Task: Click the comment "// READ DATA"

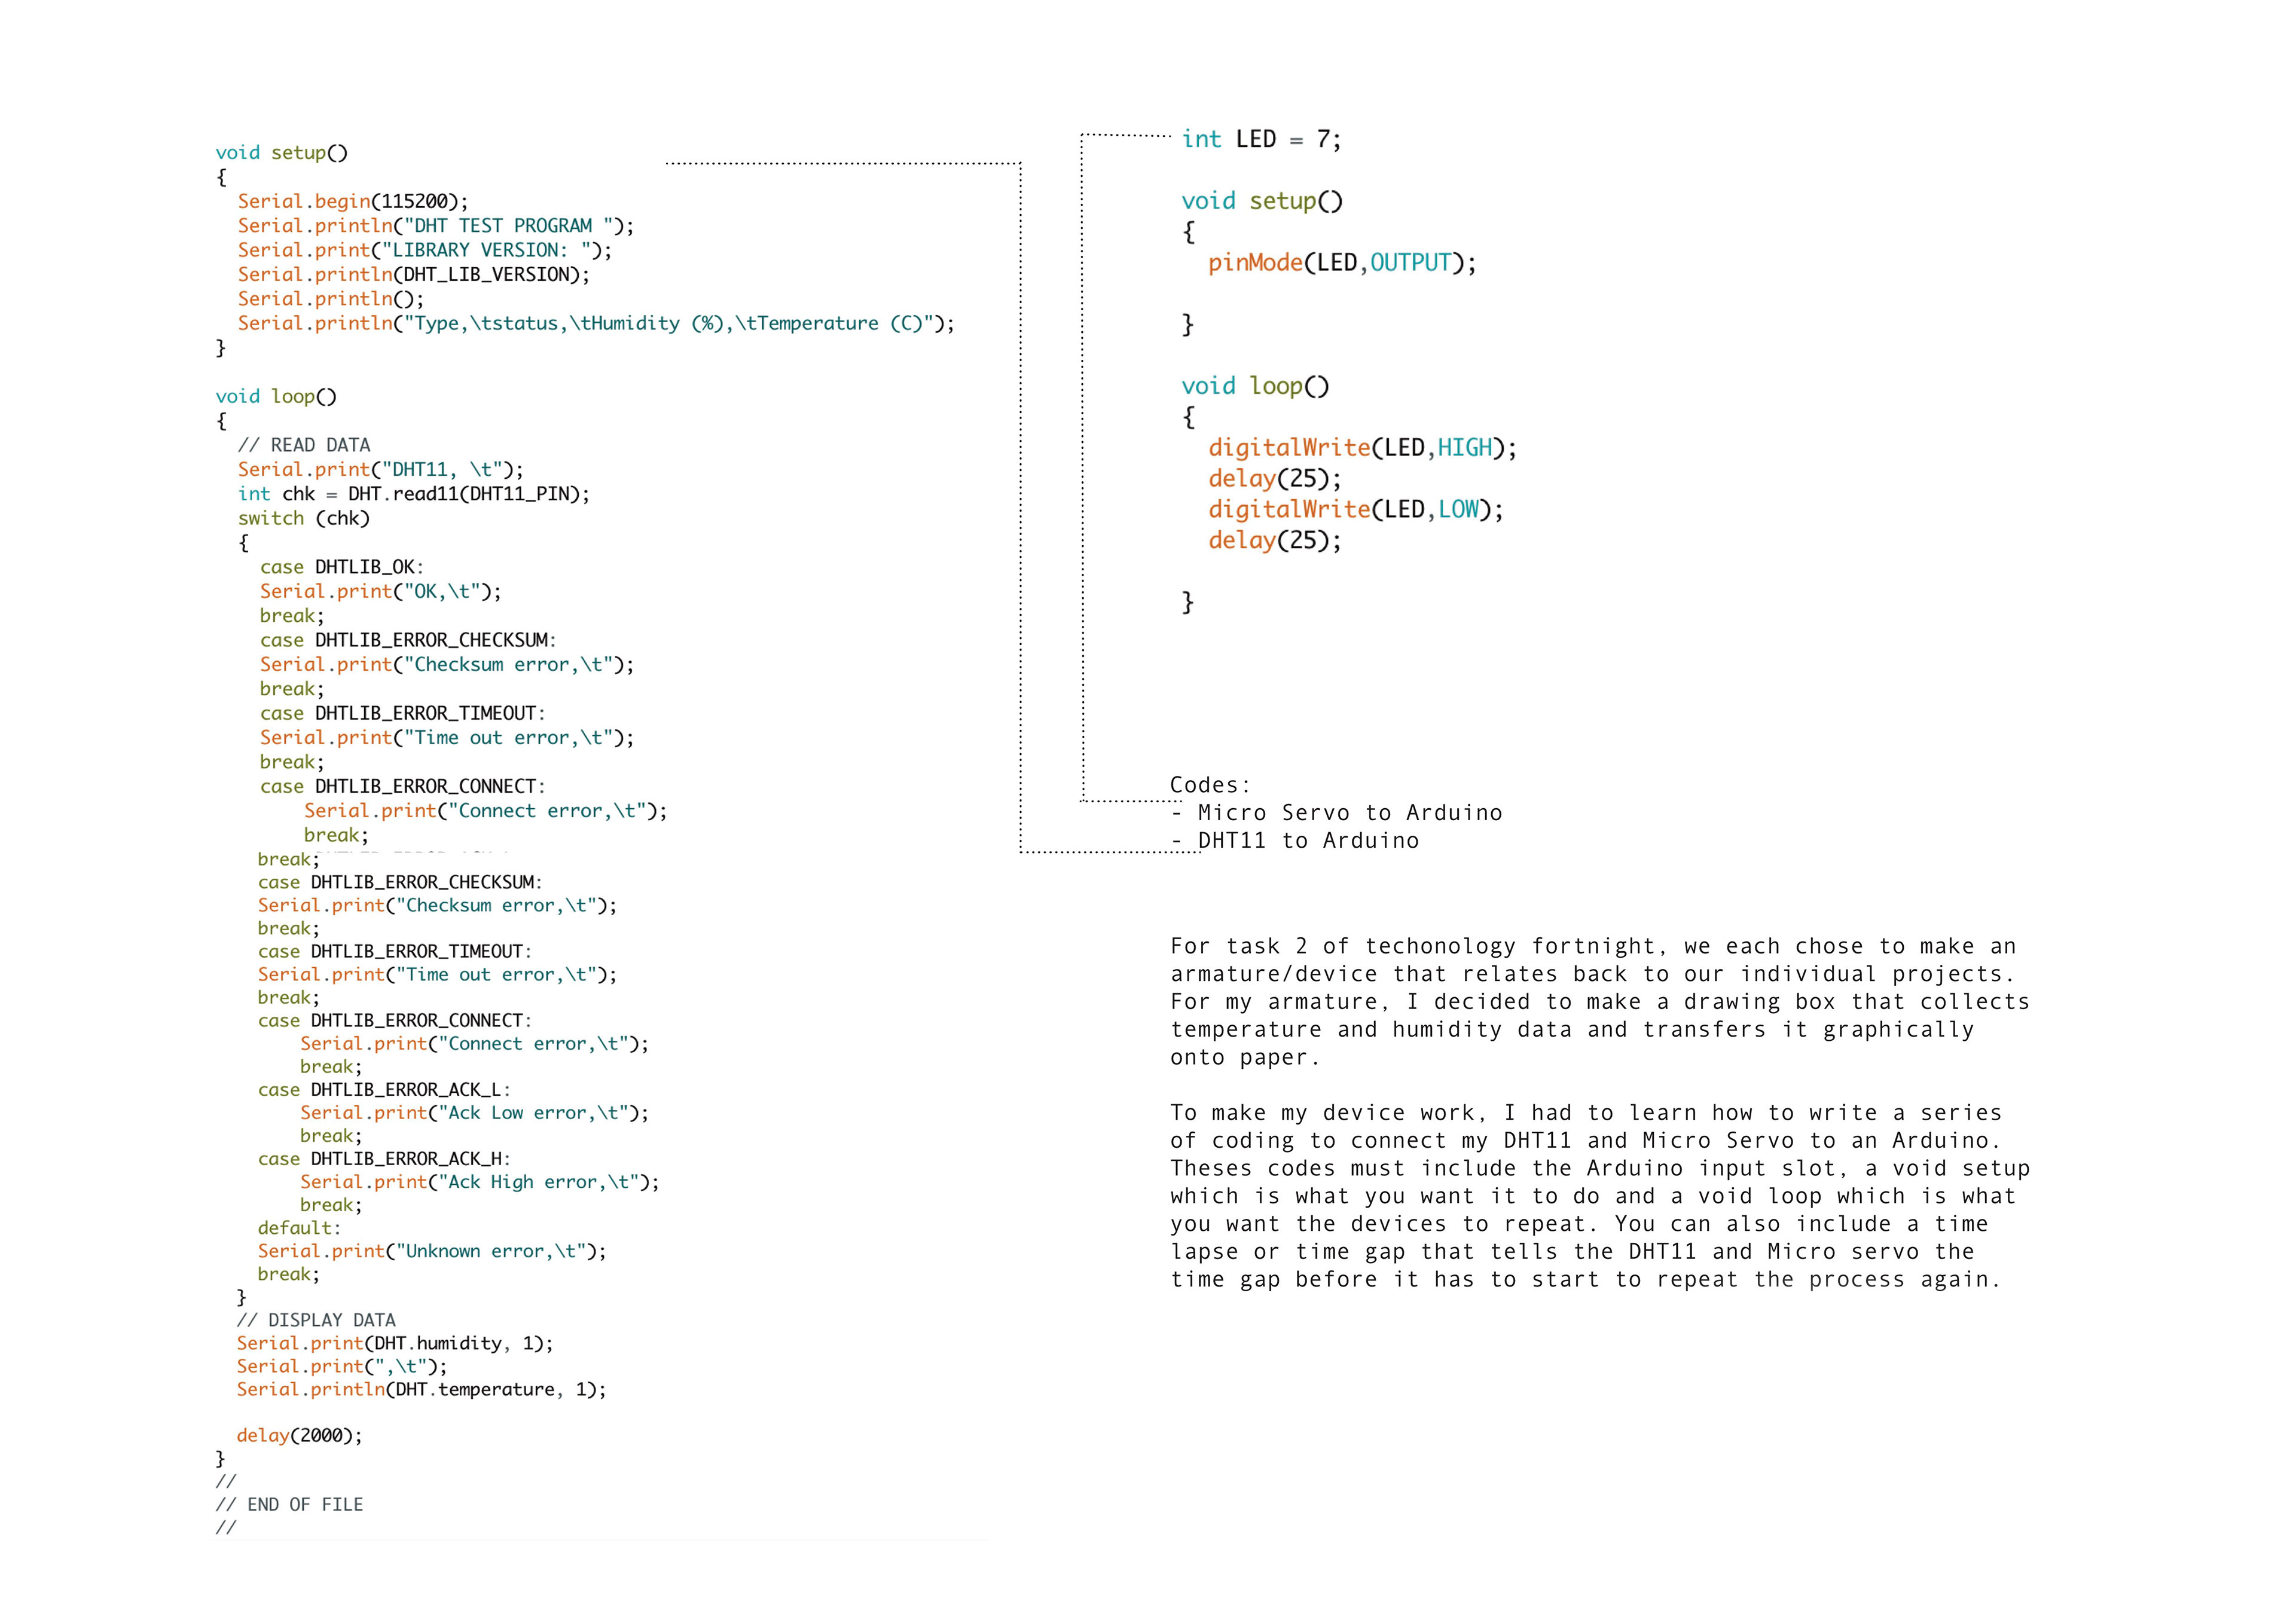Action: 304,445
